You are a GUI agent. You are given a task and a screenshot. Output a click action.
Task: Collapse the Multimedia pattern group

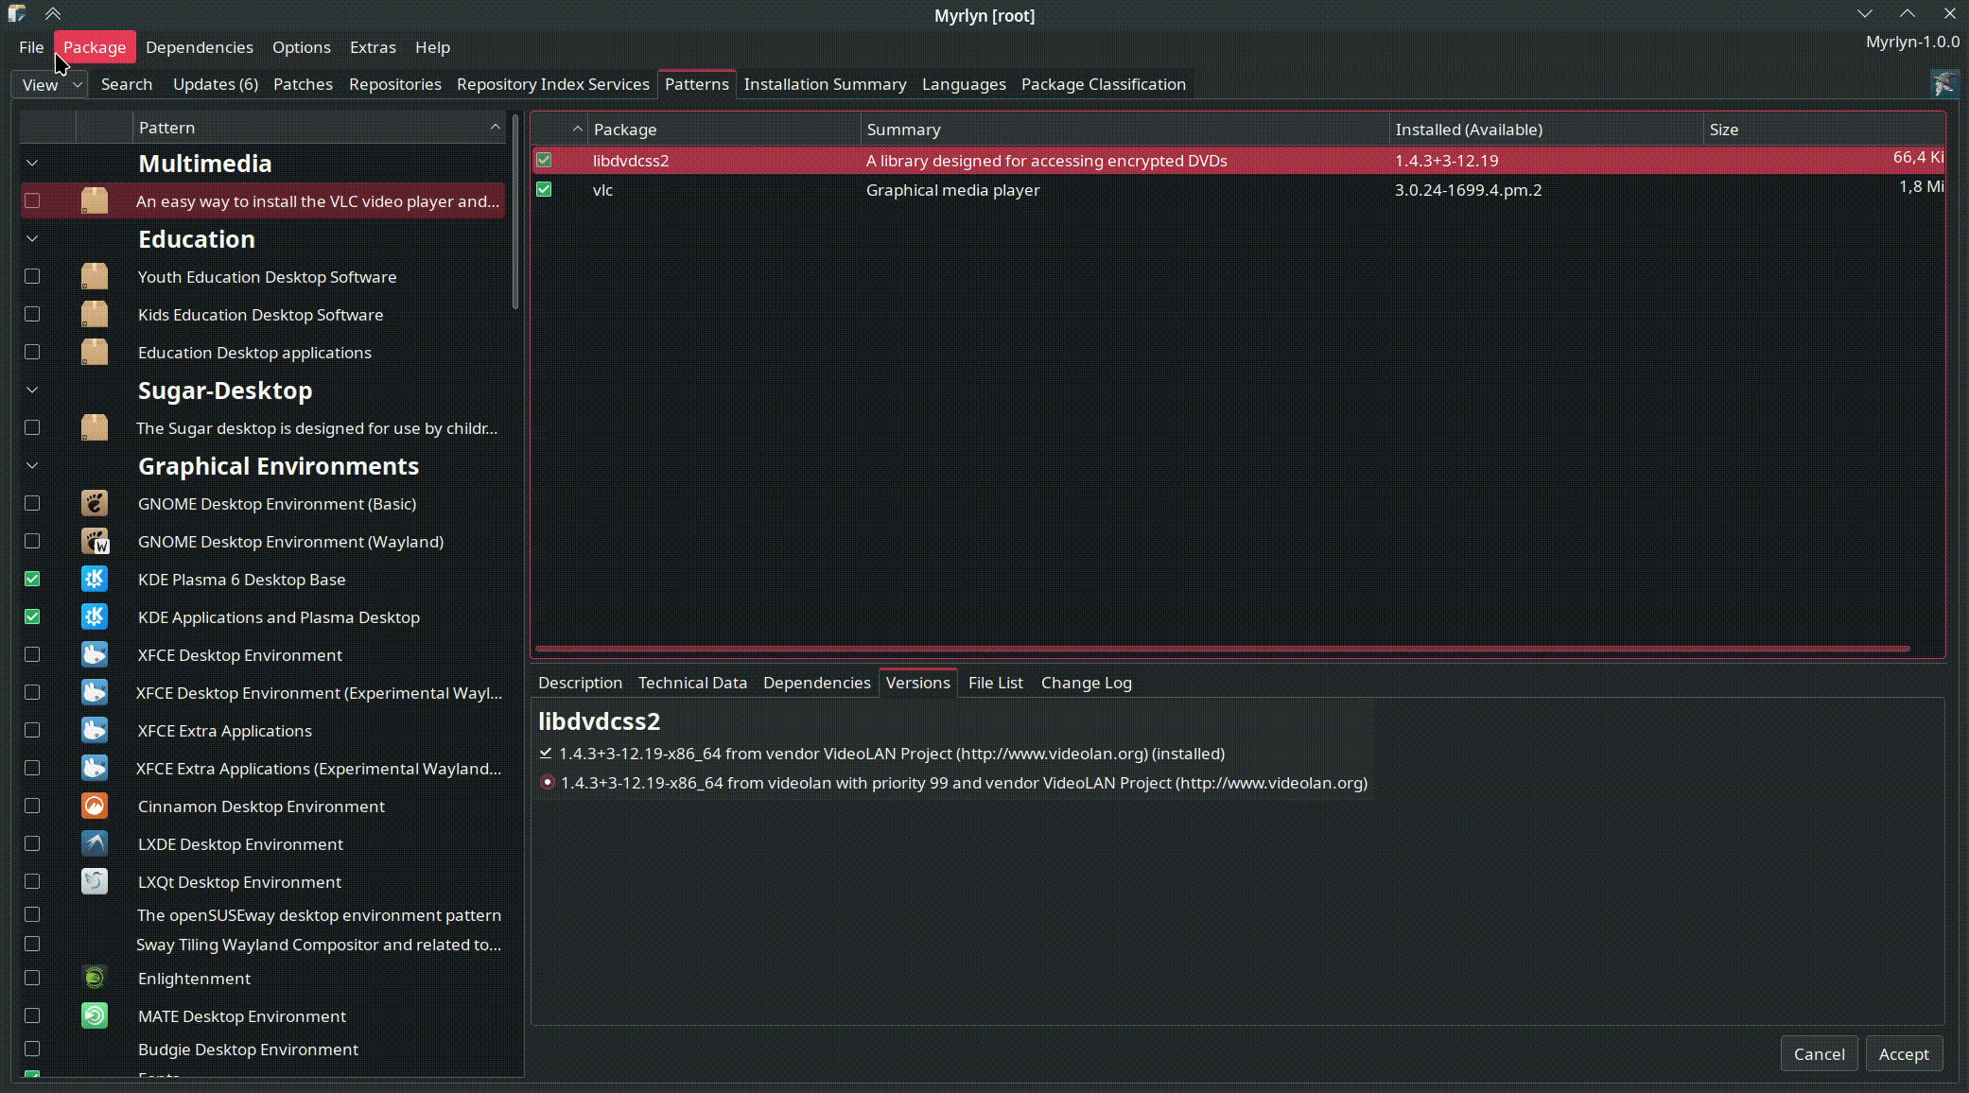tap(32, 163)
